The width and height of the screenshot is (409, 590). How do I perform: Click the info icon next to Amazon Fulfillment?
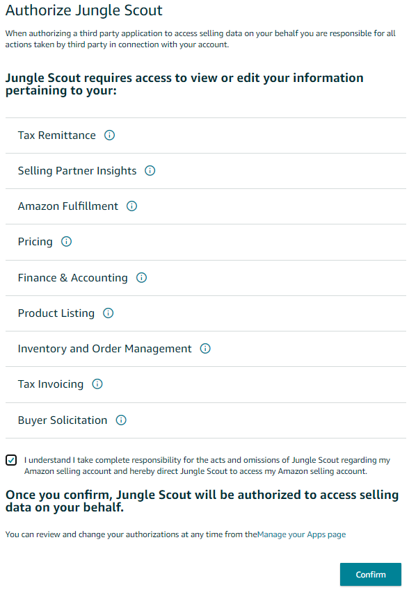131,206
